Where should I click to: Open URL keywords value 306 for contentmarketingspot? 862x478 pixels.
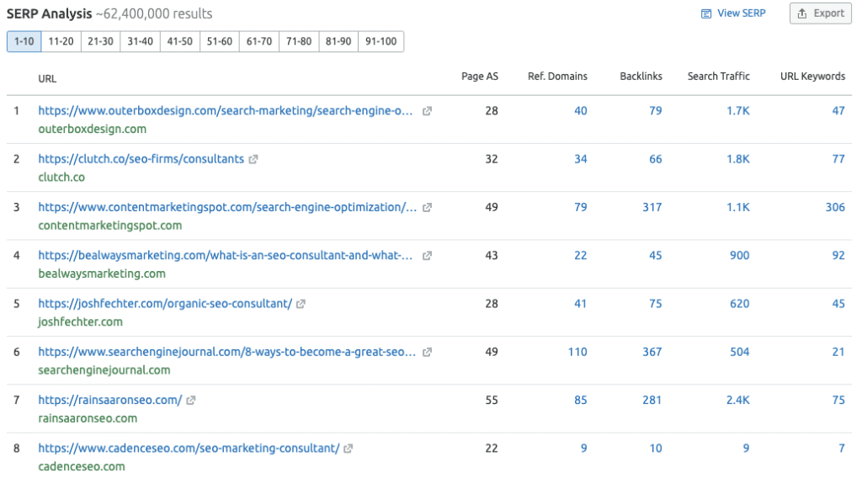tap(835, 207)
